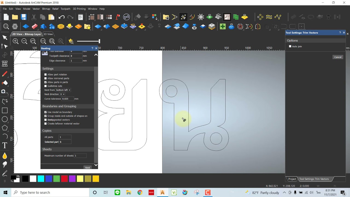Toggle the nested vectors checkbox
The image size is (350, 197).
coord(45,120)
